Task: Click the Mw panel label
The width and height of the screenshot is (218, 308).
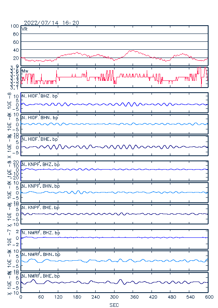Action: (25, 71)
